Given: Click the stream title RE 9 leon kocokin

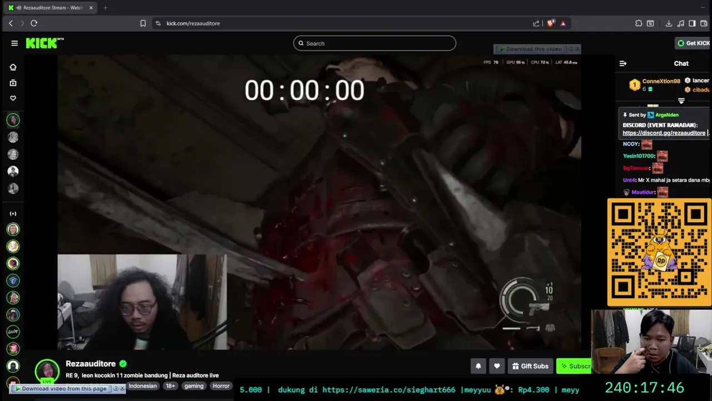Looking at the screenshot, I should click(x=142, y=375).
